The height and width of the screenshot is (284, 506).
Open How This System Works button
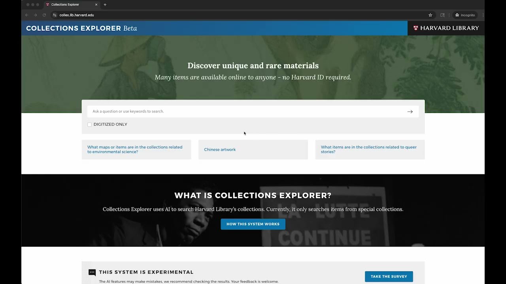253,224
